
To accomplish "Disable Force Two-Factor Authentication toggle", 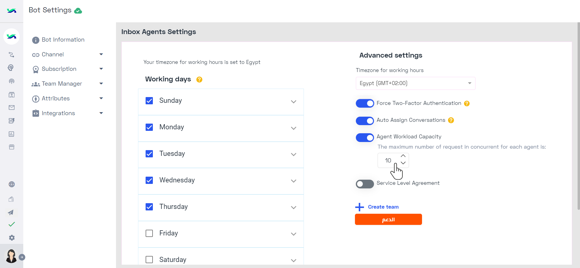I will click(x=365, y=103).
